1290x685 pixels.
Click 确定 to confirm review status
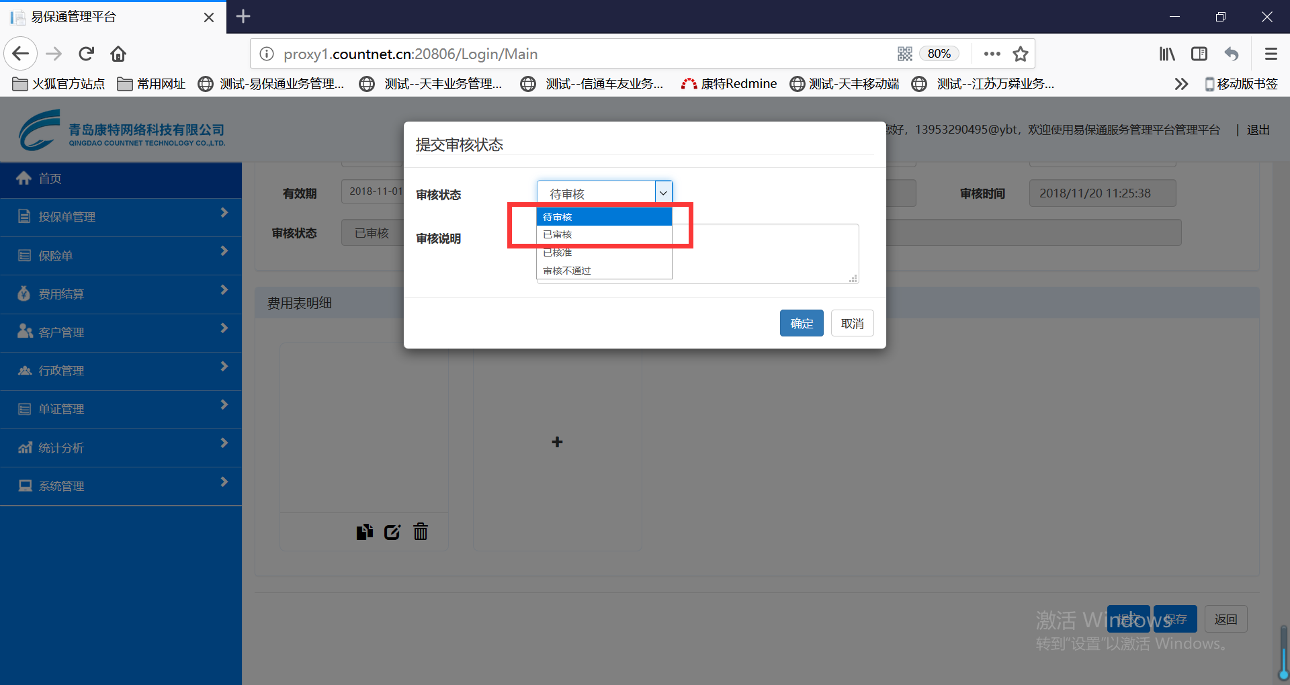(x=802, y=323)
